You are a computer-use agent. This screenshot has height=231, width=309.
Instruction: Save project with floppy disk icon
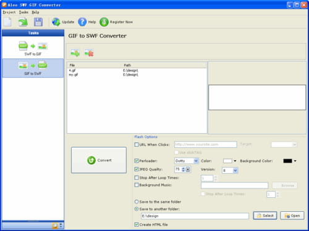[x=38, y=22]
